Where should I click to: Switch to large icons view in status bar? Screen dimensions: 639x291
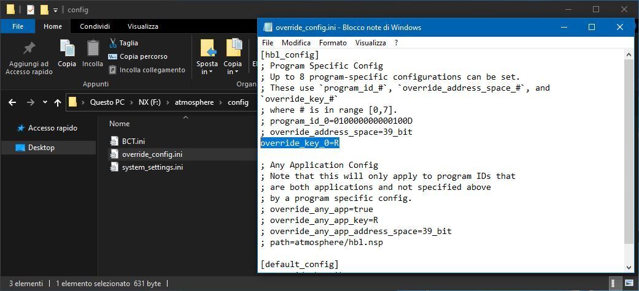629,284
